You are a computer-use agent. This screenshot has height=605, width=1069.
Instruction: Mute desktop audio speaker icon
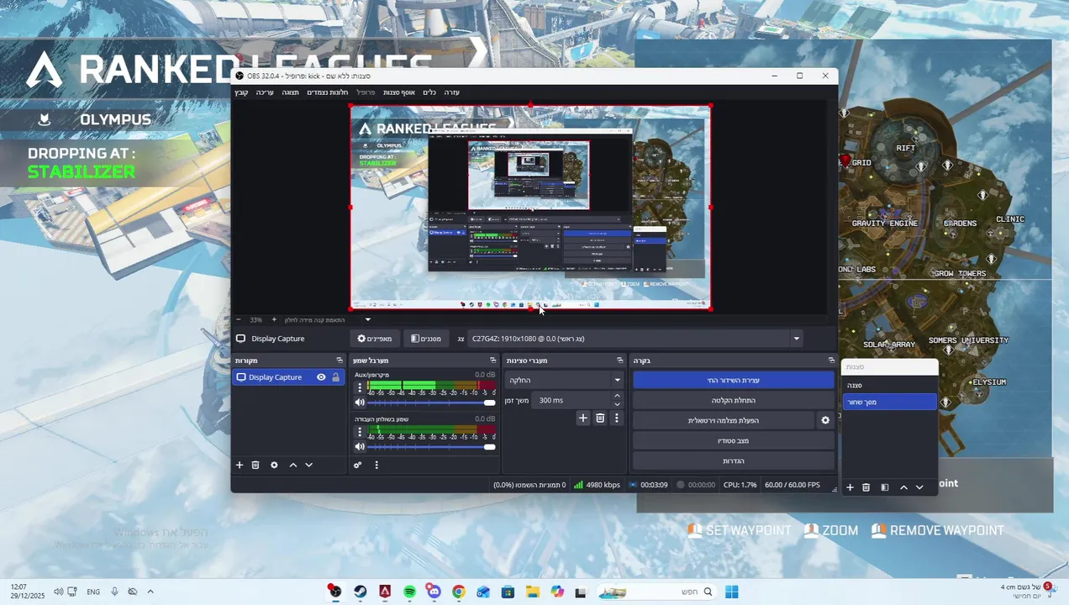[x=360, y=446]
